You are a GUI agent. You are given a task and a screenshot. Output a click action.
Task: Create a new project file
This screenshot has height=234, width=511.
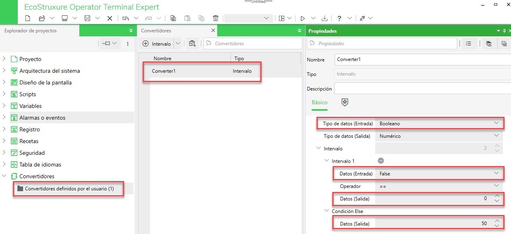coord(27,18)
